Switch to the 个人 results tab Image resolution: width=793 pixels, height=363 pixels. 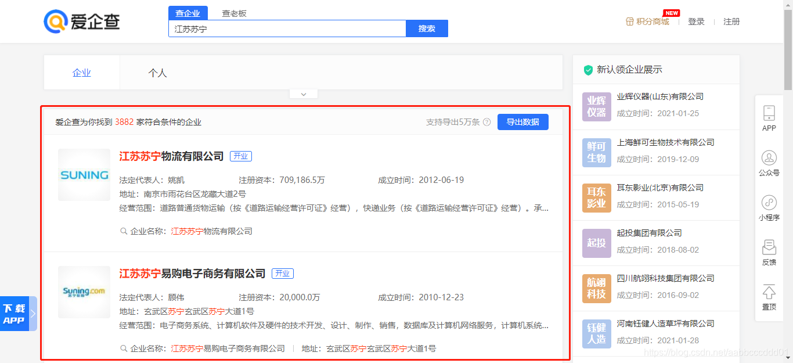tap(157, 73)
